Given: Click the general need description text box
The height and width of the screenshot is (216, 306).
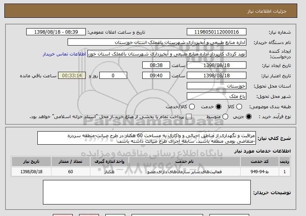Looking at the screenshot, I should [147, 138].
